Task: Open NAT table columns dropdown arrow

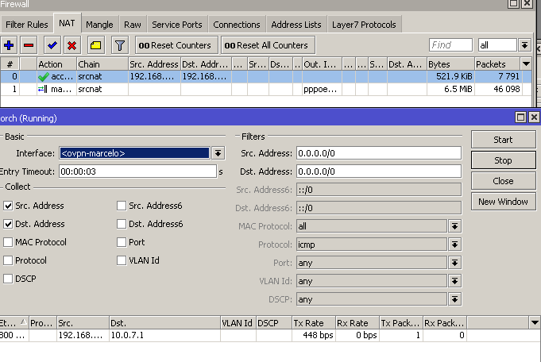Action: [x=526, y=64]
